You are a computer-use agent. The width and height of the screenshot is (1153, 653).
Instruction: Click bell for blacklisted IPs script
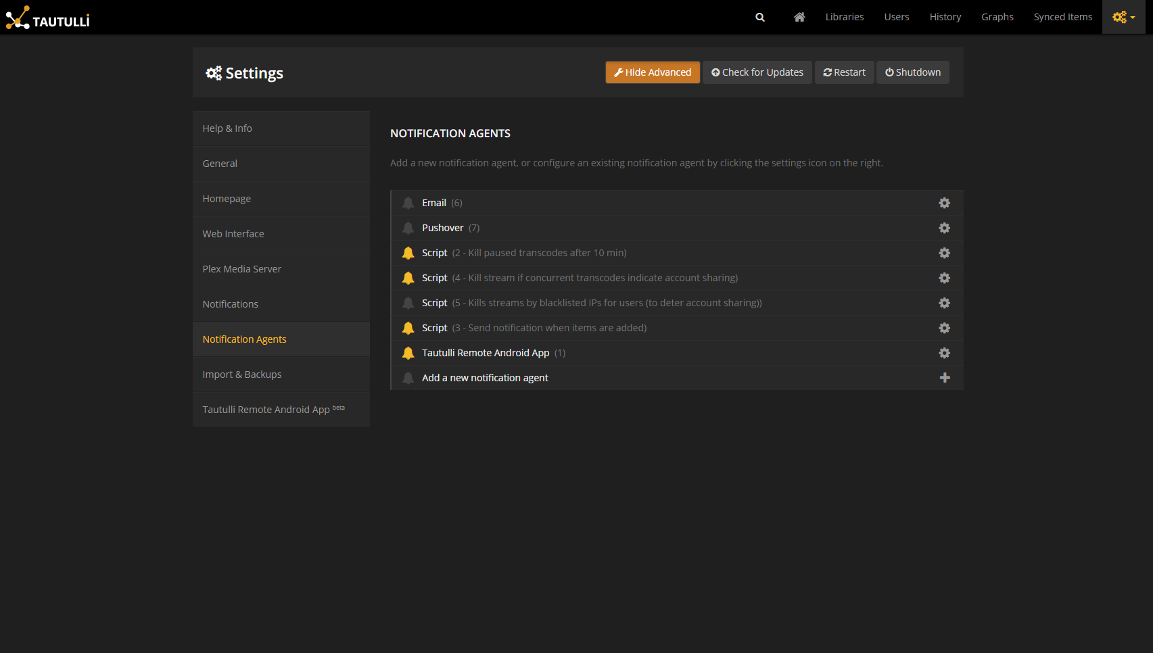click(x=408, y=303)
